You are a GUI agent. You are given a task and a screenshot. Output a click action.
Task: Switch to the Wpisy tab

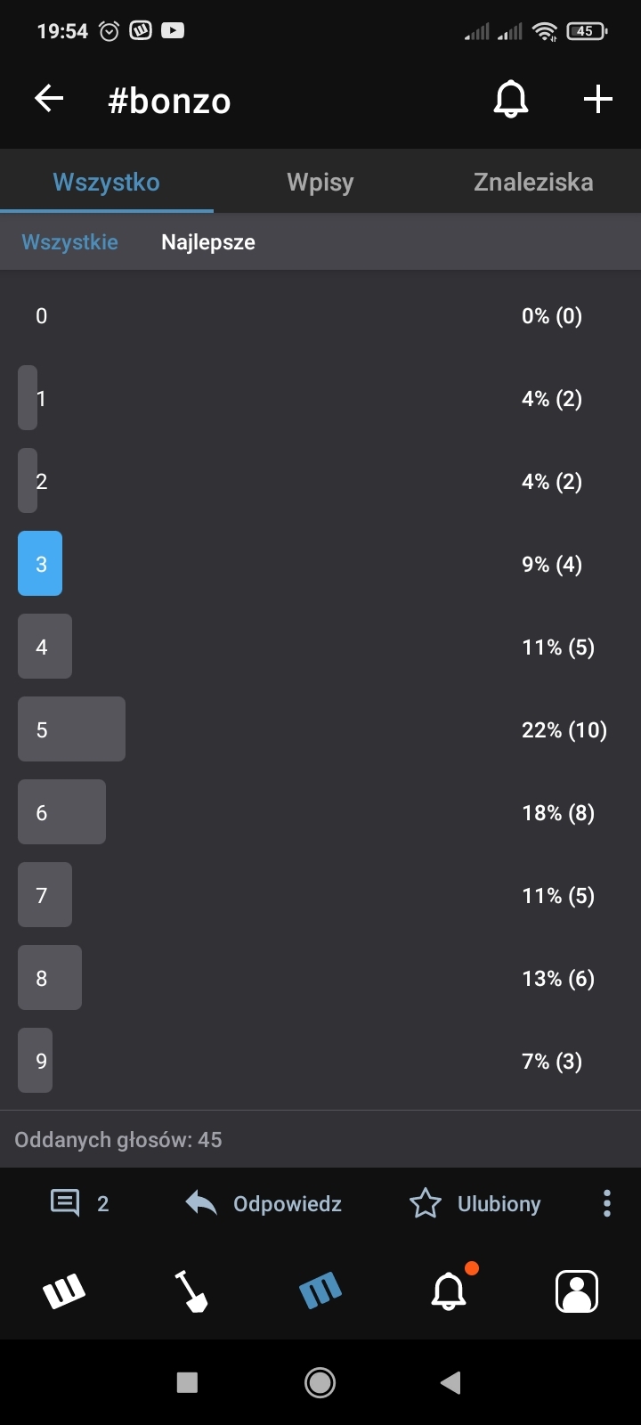tap(320, 183)
